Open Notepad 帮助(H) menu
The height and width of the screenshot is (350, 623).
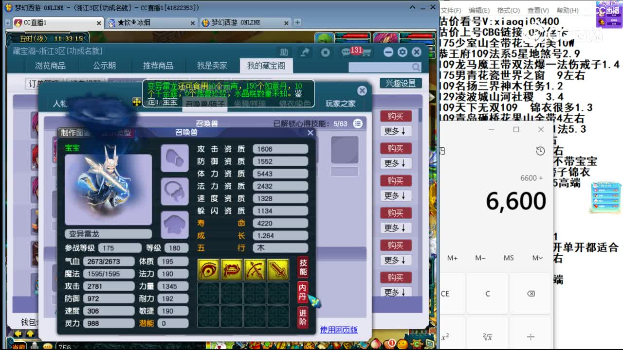pyautogui.click(x=568, y=10)
